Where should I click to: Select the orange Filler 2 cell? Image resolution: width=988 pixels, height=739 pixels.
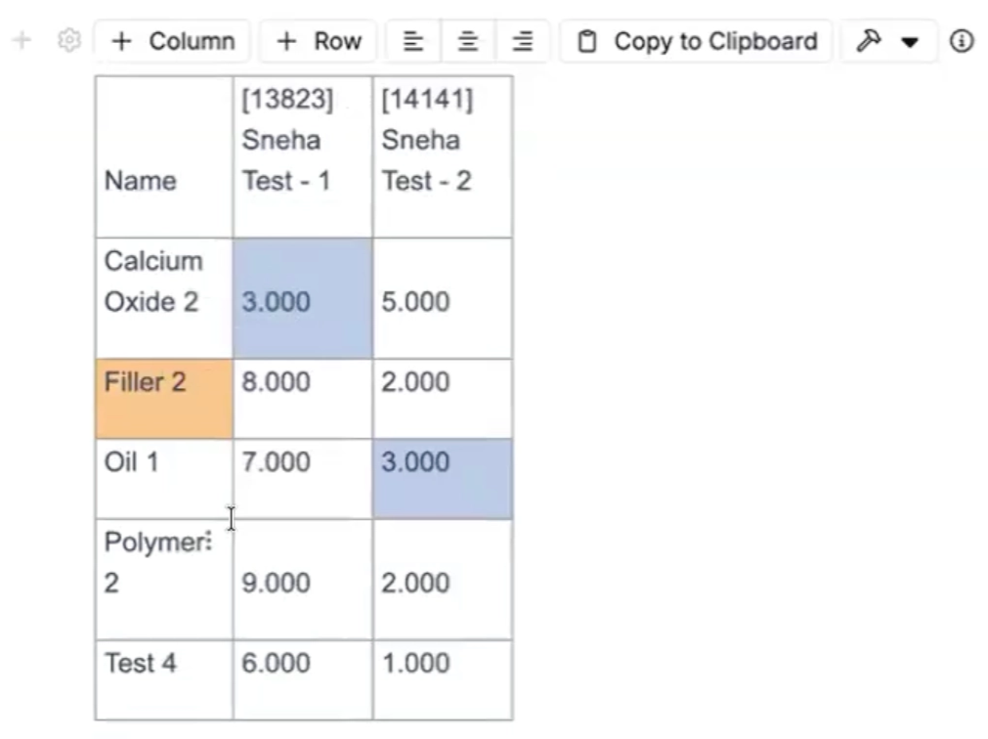pos(164,399)
